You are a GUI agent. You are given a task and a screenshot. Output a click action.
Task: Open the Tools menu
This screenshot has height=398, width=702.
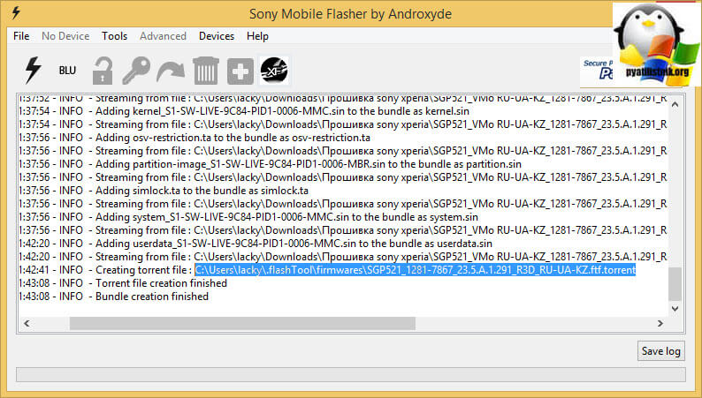click(114, 36)
